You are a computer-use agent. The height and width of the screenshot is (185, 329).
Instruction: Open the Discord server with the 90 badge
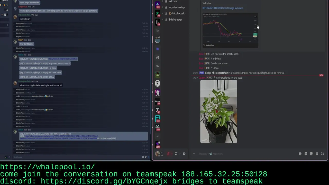point(158,22)
